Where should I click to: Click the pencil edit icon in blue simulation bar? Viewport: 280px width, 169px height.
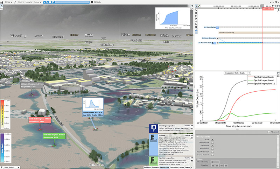(x=44, y=2)
